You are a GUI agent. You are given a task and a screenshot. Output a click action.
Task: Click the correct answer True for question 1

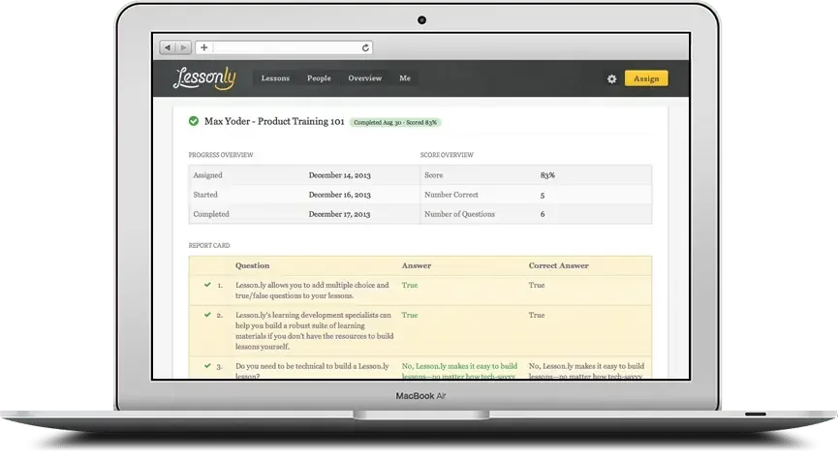537,285
